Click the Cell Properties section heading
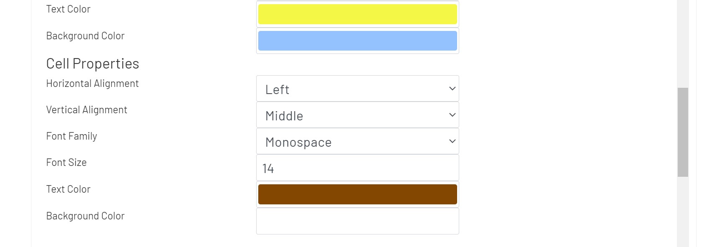Image resolution: width=725 pixels, height=247 pixels. (93, 63)
